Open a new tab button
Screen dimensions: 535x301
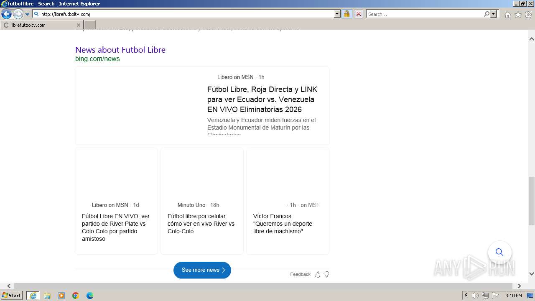coord(90,25)
